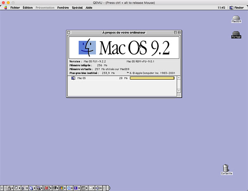Viewport: 248px width, 191px height.
Task: Click the Mémoire intégrée 256 Mo value
Action: pyautogui.click(x=102, y=65)
